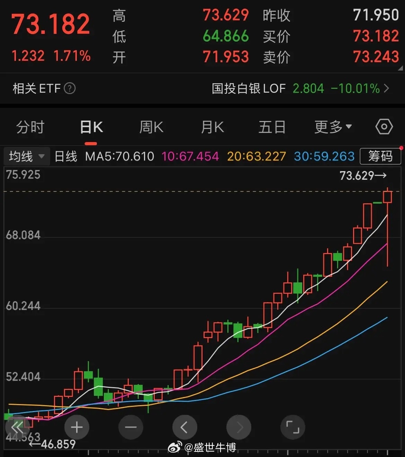Toggle the MA30 moving average line
The height and width of the screenshot is (457, 405).
click(x=324, y=156)
